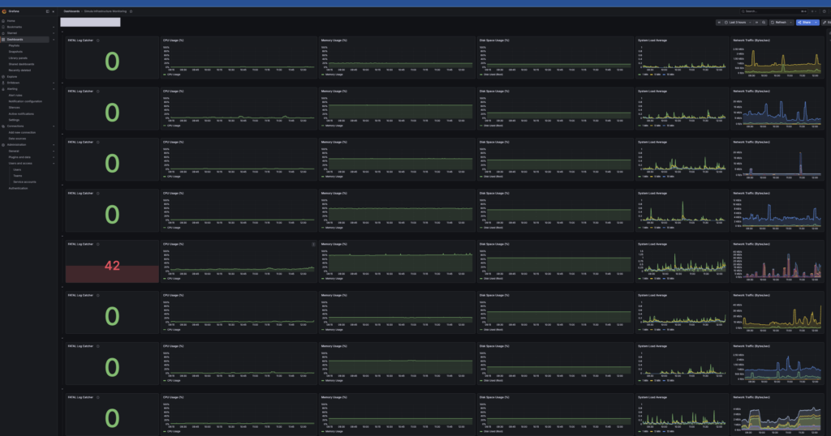Open Notification configuration in sidebar
Screen dimensions: 831x436
25,101
